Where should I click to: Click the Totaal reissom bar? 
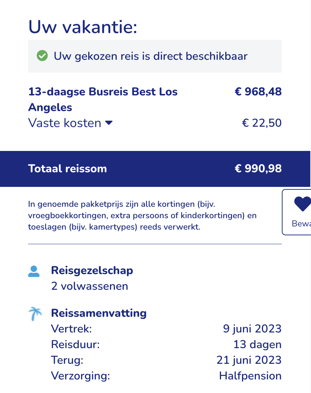click(x=155, y=169)
